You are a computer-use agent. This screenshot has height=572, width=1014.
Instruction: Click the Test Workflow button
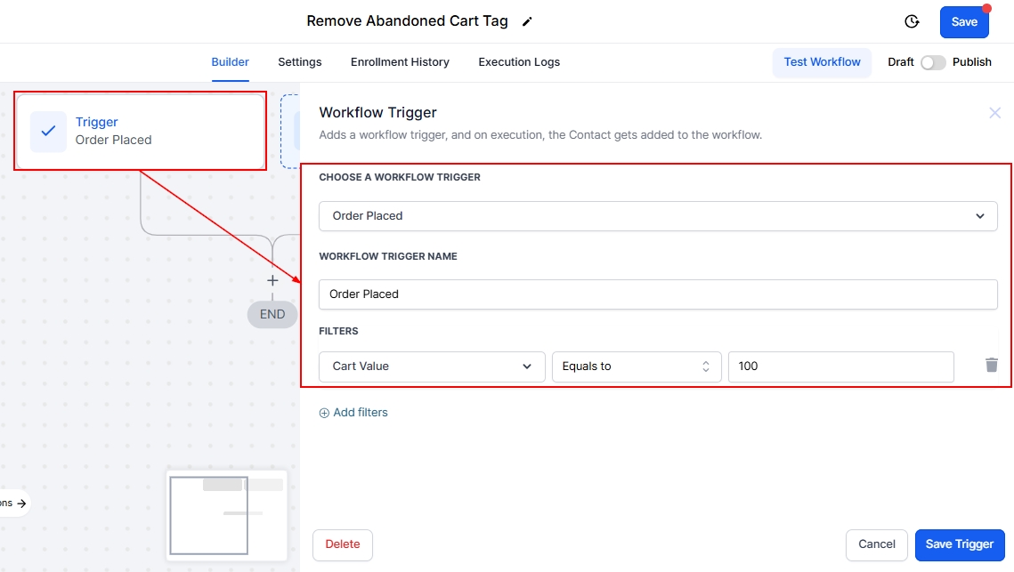tap(822, 62)
